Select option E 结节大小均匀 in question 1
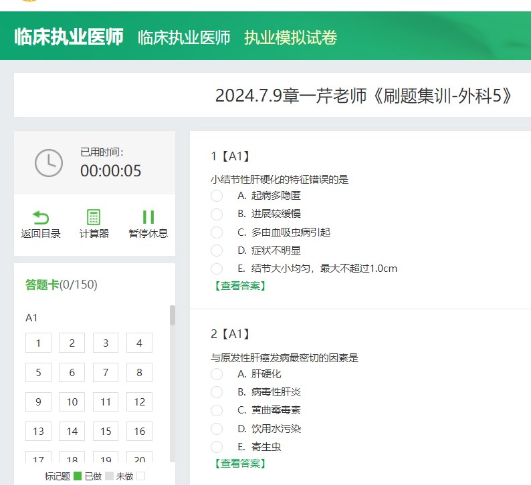This screenshot has height=485, width=531. pos(217,269)
